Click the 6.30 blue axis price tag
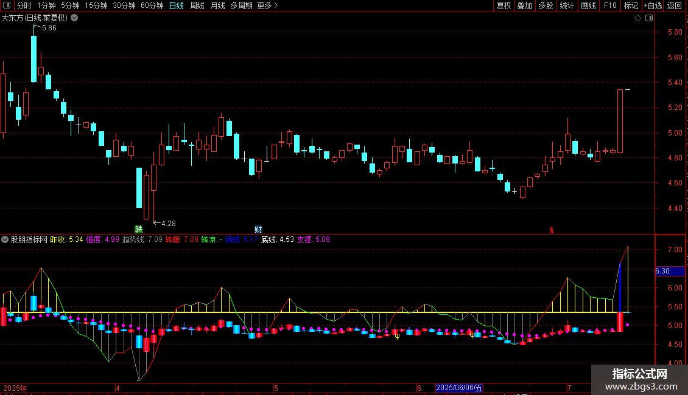 [x=670, y=271]
